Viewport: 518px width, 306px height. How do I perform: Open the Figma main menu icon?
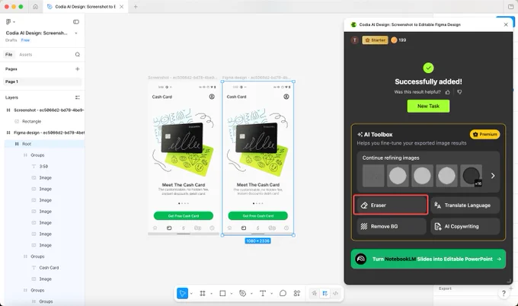coord(9,22)
